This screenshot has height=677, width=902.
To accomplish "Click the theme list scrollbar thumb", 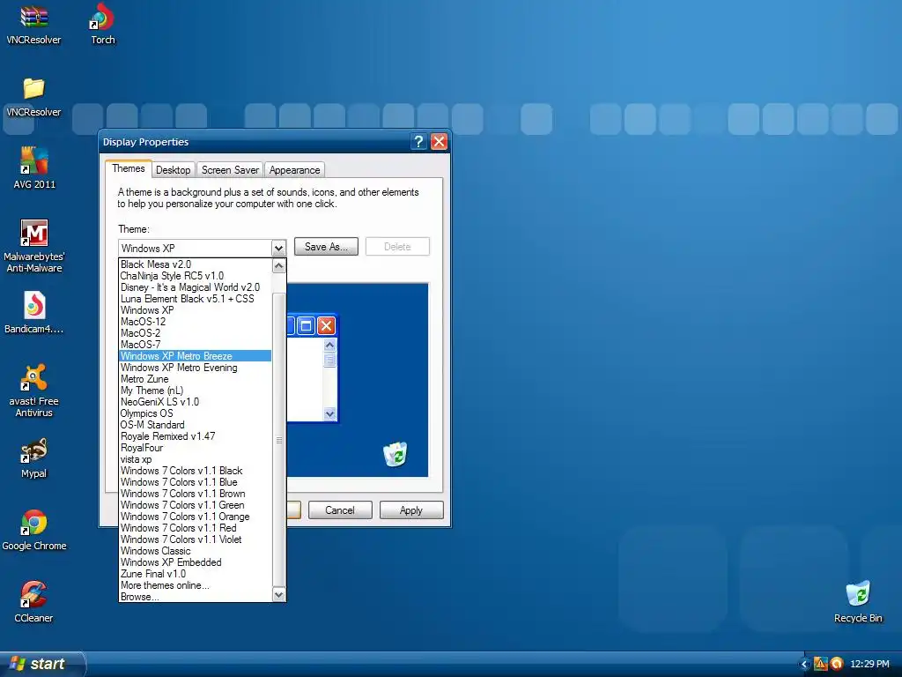I will pos(279,440).
